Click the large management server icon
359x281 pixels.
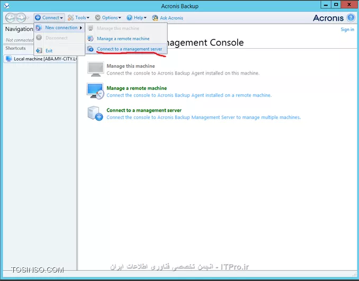95,113
